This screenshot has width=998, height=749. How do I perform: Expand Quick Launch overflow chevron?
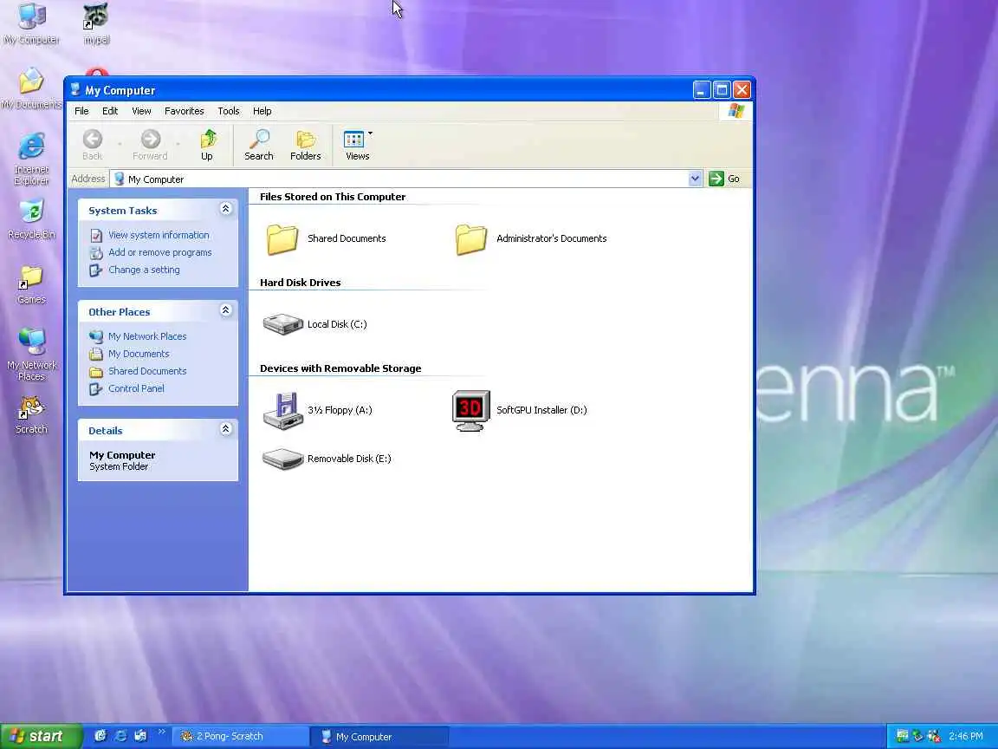[162, 733]
